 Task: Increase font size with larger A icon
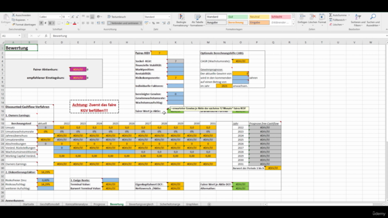(x=73, y=17)
